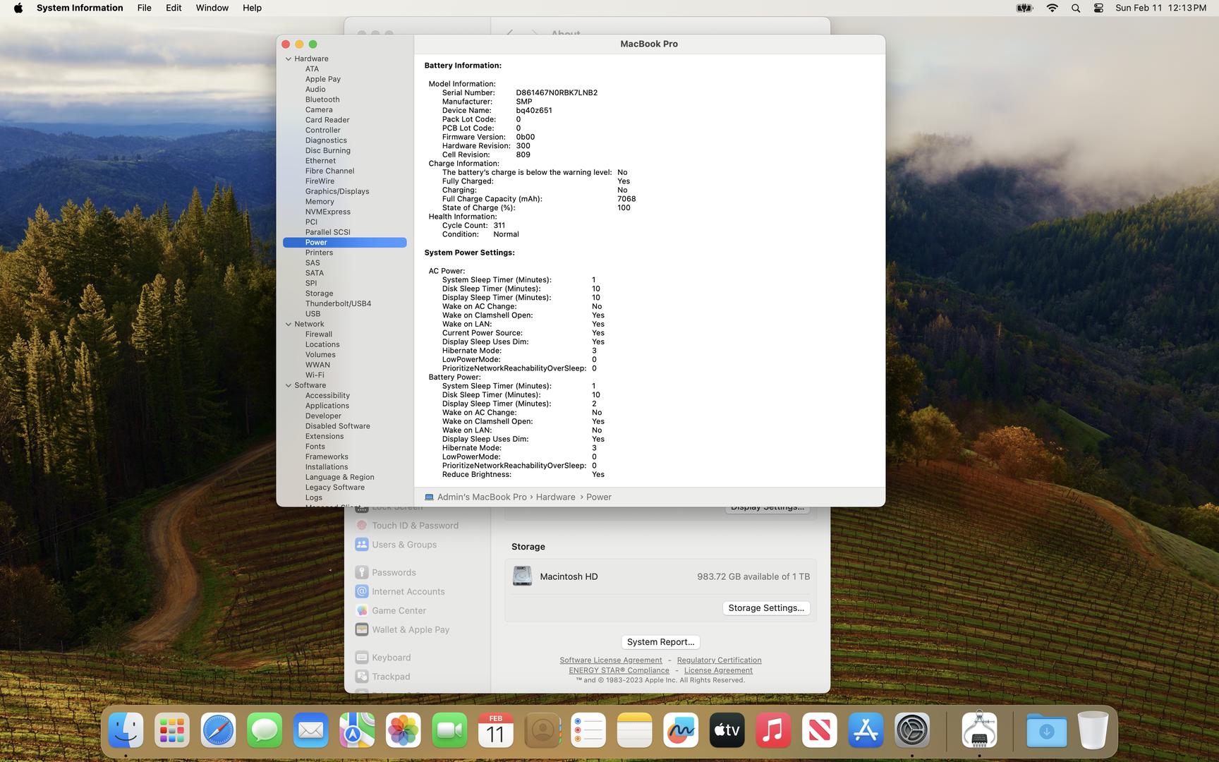The height and width of the screenshot is (762, 1219).
Task: Open the File menu
Action: pos(144,8)
